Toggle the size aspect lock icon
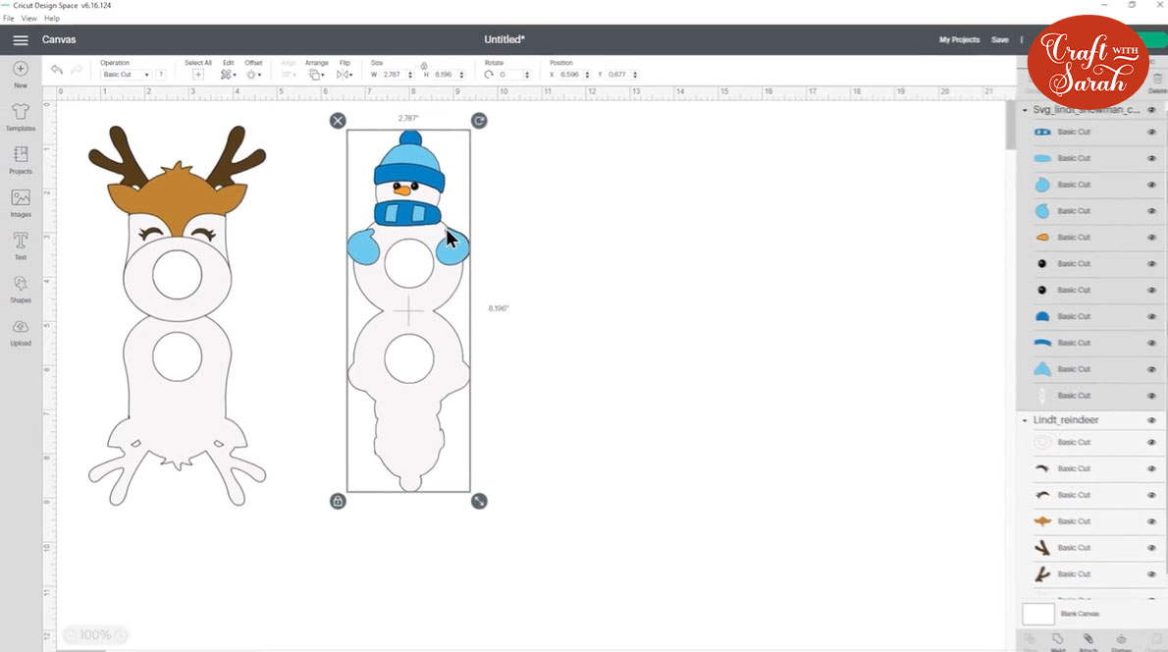 pos(424,66)
